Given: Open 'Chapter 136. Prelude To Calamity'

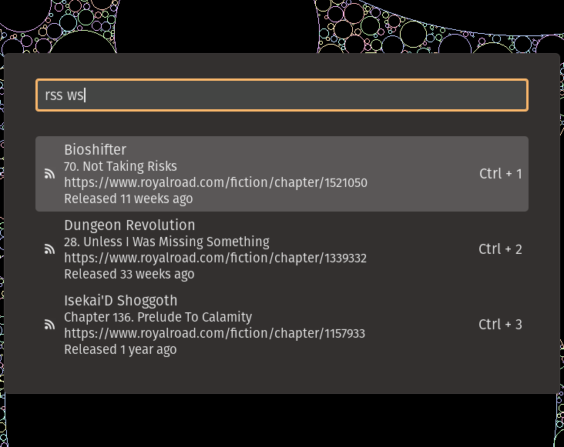Looking at the screenshot, I should (x=158, y=317).
